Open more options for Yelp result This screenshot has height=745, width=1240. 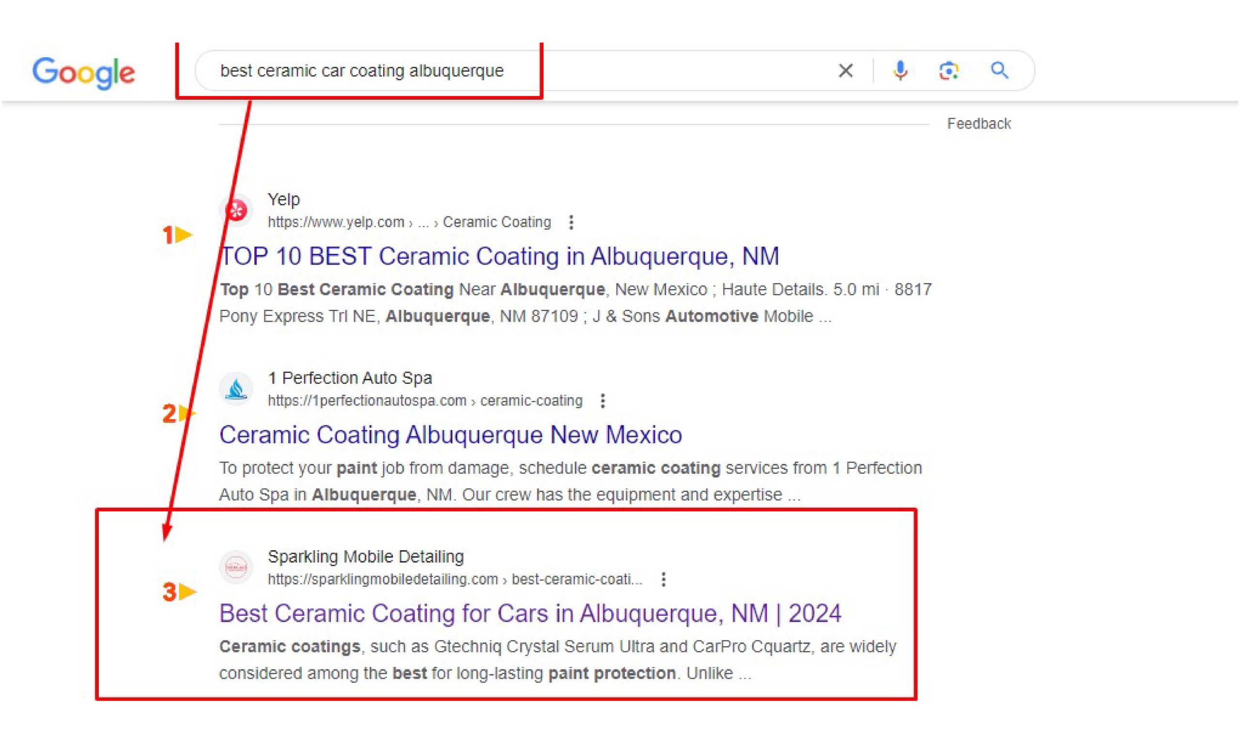click(x=571, y=222)
